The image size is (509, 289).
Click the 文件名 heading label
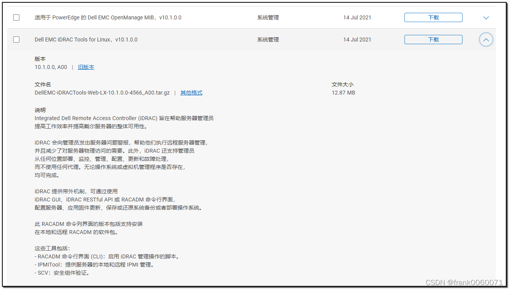point(43,84)
